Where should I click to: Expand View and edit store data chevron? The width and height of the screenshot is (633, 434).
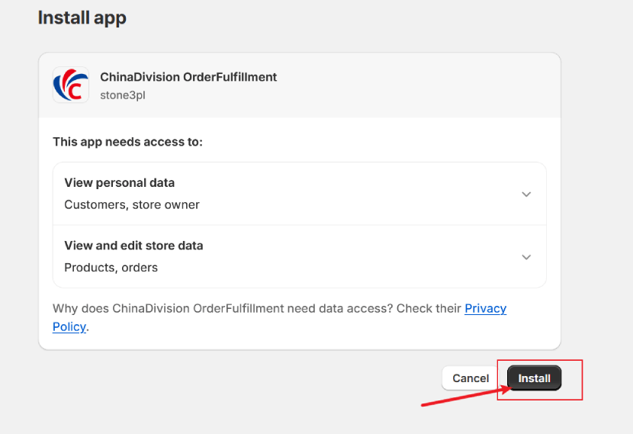point(526,257)
